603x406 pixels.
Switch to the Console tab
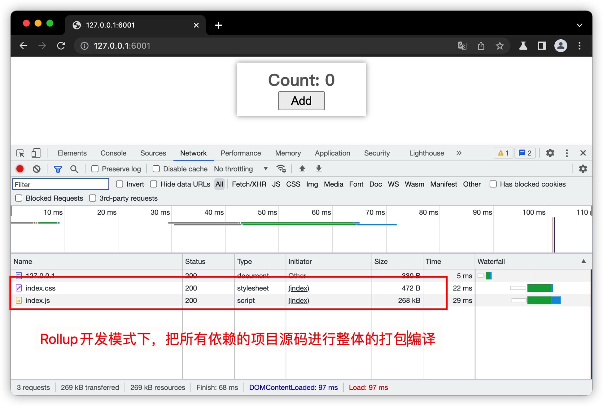(113, 153)
